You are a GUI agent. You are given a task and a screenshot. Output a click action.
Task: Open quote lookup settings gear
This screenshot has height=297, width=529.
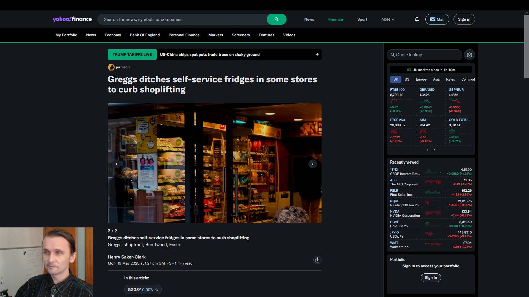469,55
